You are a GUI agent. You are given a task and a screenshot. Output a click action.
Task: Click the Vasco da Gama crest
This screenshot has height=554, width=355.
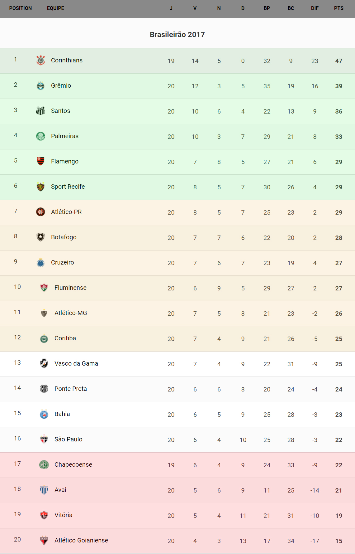coord(44,363)
